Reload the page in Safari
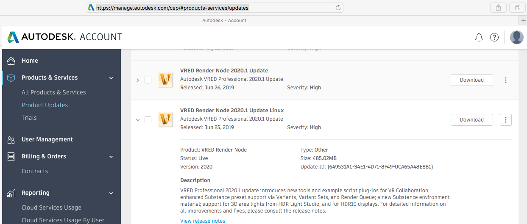Screen dimensions: 527x224 point(338,8)
